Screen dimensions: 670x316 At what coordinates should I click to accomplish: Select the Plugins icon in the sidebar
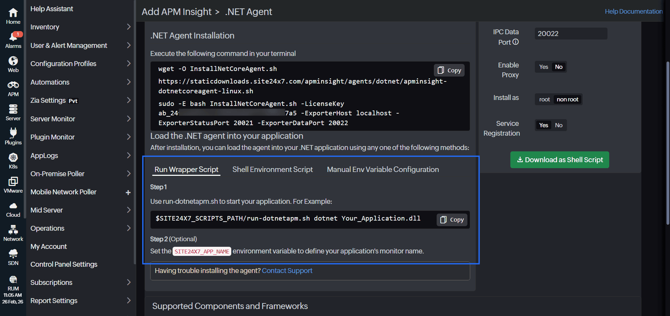13,136
